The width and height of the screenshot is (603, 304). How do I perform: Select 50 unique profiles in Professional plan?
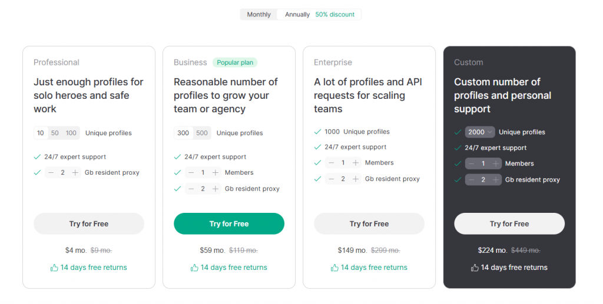55,133
